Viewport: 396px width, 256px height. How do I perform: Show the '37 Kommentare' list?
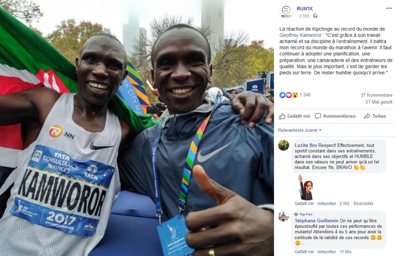point(376,95)
